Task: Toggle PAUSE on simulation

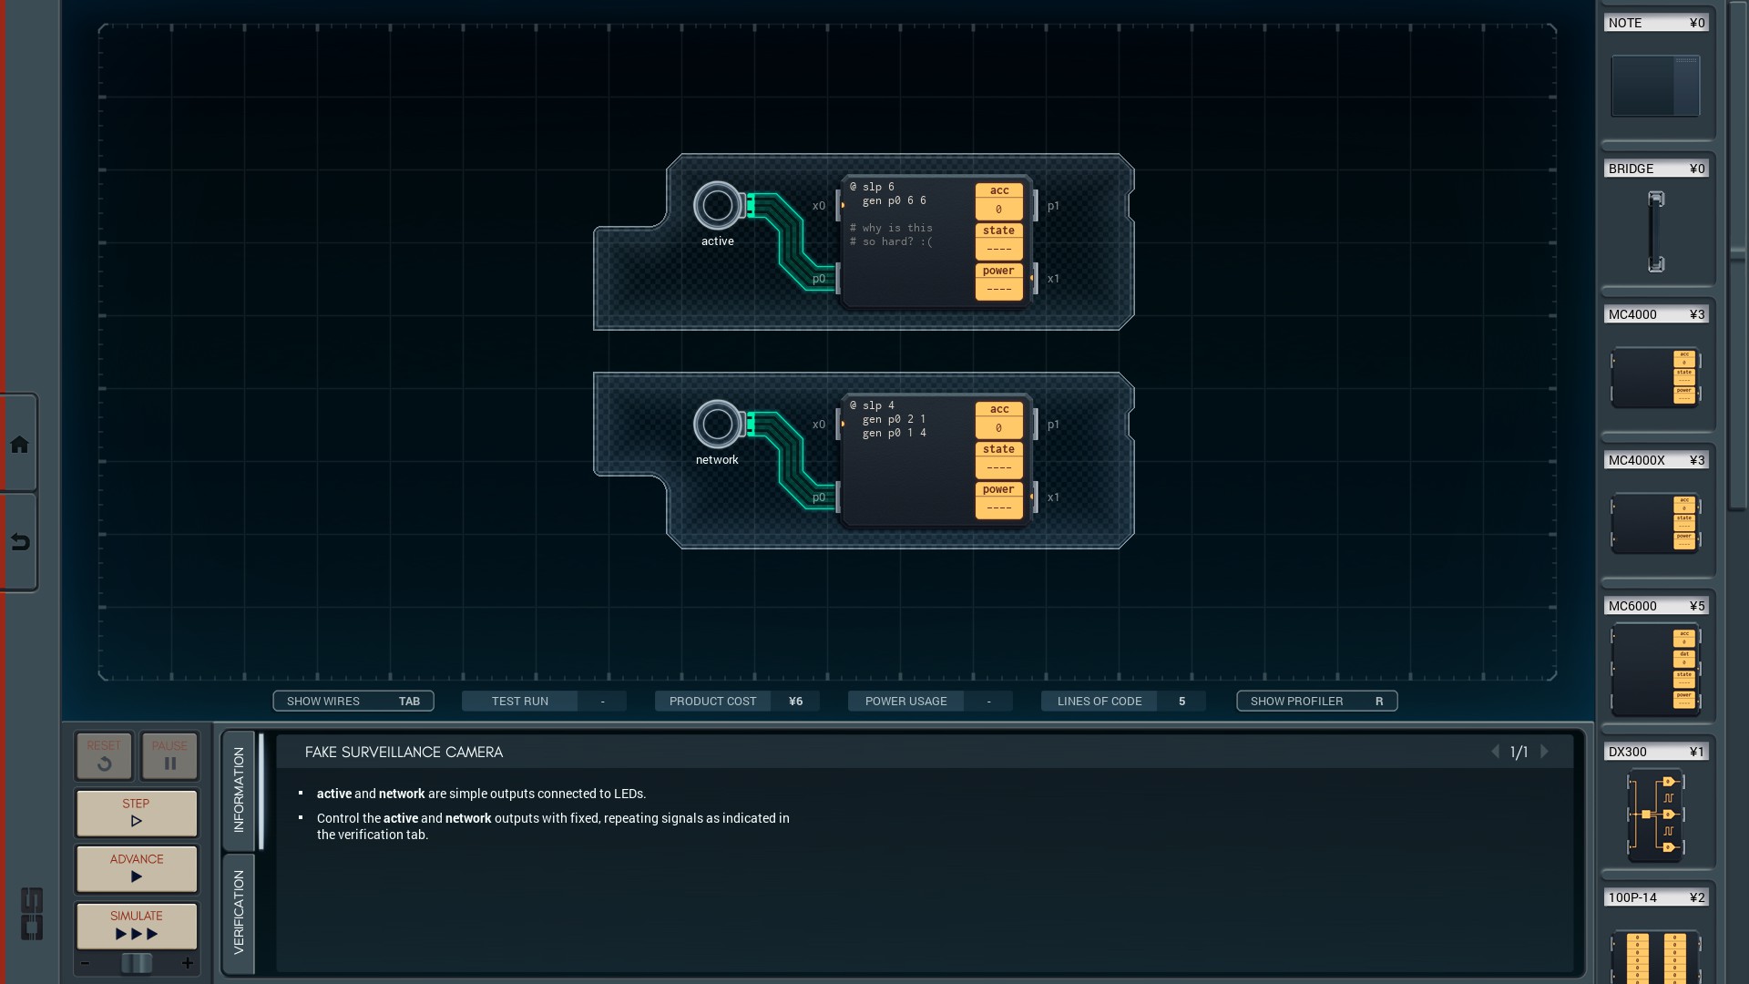Action: 169,755
